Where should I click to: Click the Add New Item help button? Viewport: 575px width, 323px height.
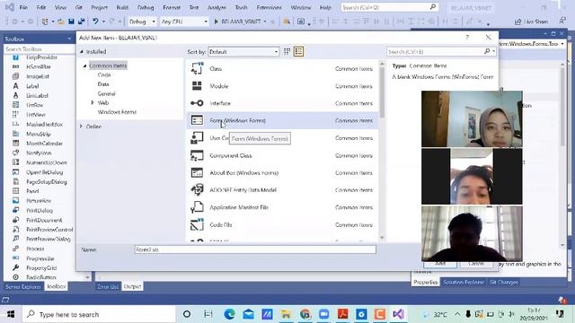tap(467, 38)
